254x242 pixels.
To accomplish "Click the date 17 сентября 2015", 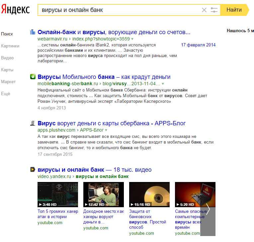I will pyautogui.click(x=55, y=154).
